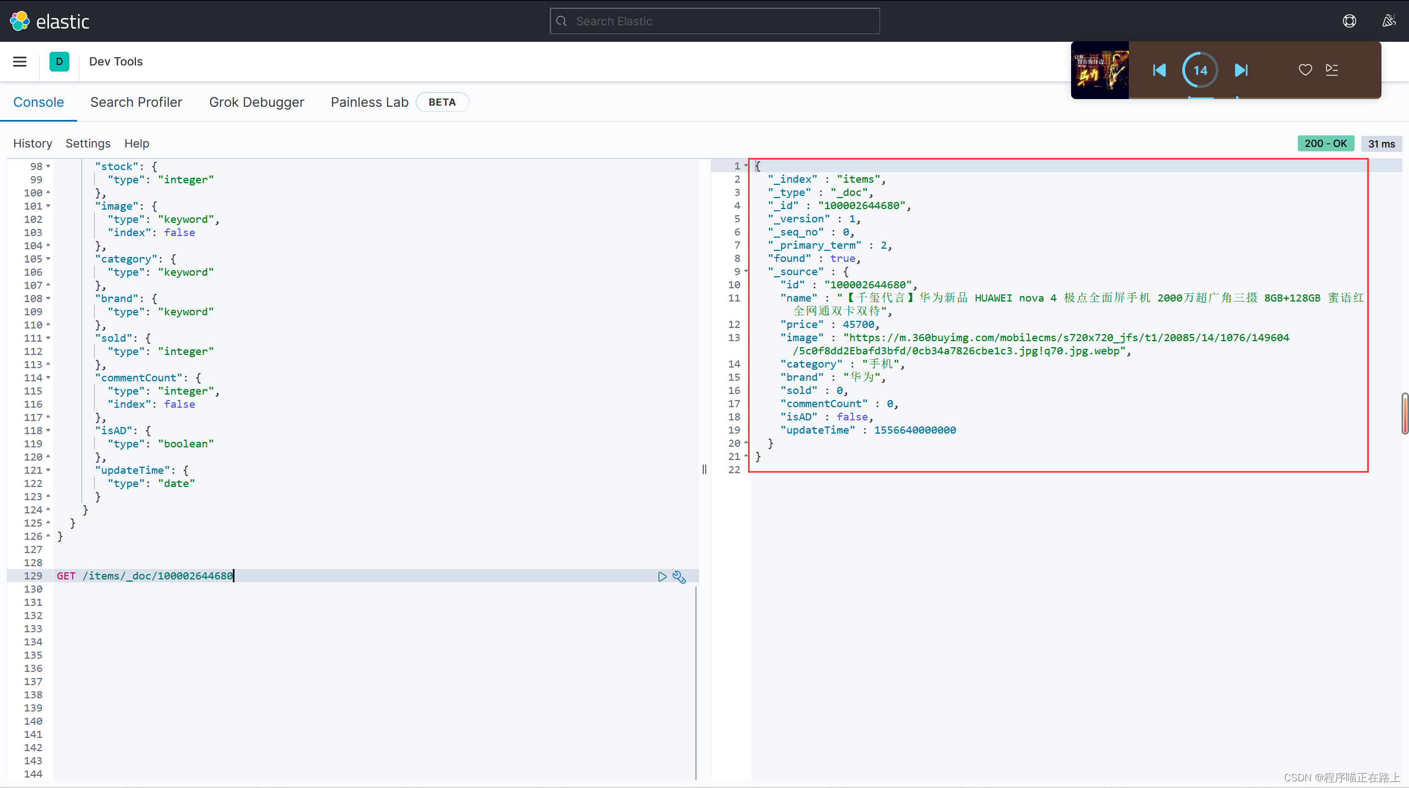Open the newsfeed celebration icon
The height and width of the screenshot is (788, 1409).
(1389, 21)
